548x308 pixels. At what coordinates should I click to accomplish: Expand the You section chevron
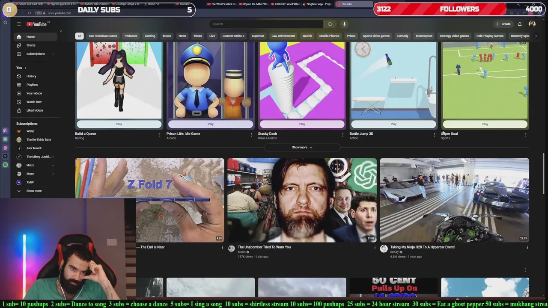coord(25,68)
